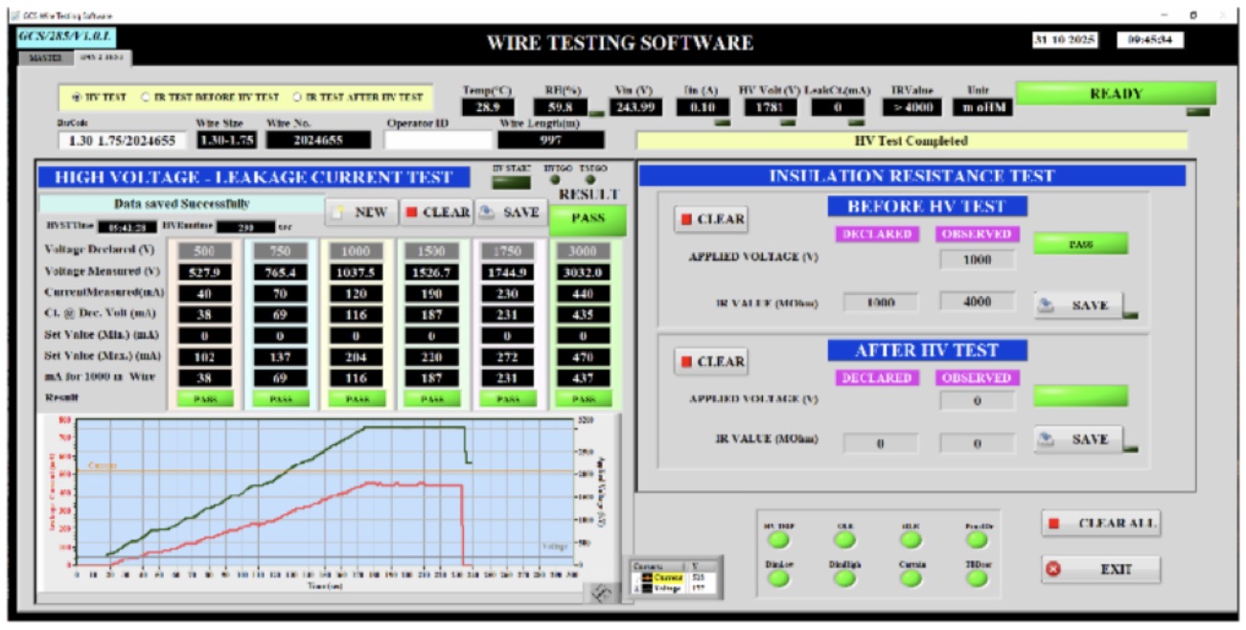
Task: Click the Voltage plot legend color swatch
Action: tap(647, 588)
